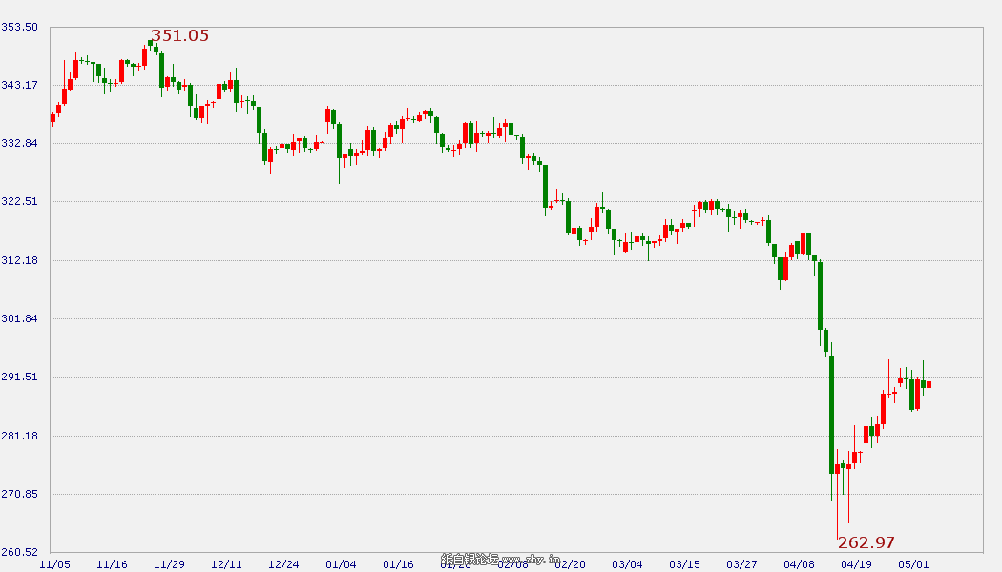Viewport: 1002px width, 572px height.
Task: Click the 11/29 date on the x-axis
Action: [169, 564]
